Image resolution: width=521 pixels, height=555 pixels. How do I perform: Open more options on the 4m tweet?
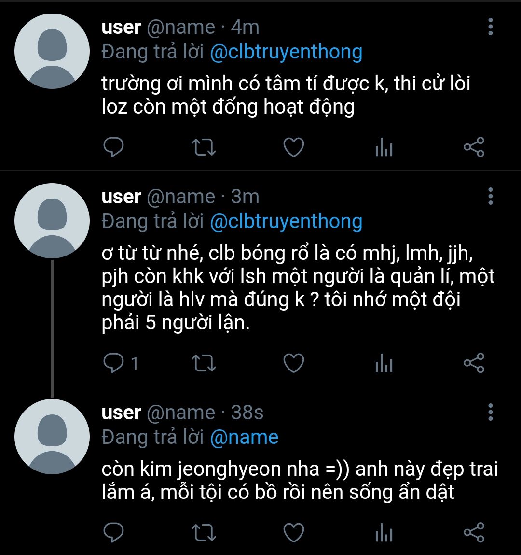491,27
